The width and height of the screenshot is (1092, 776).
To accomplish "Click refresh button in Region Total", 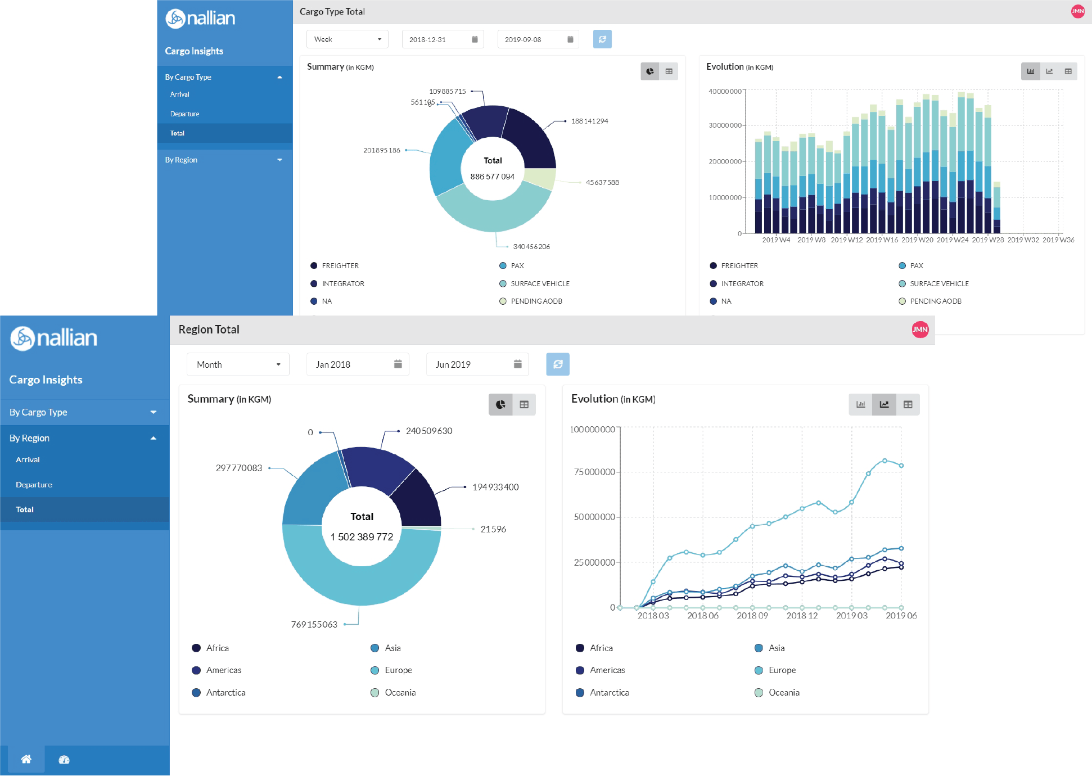I will (x=558, y=364).
